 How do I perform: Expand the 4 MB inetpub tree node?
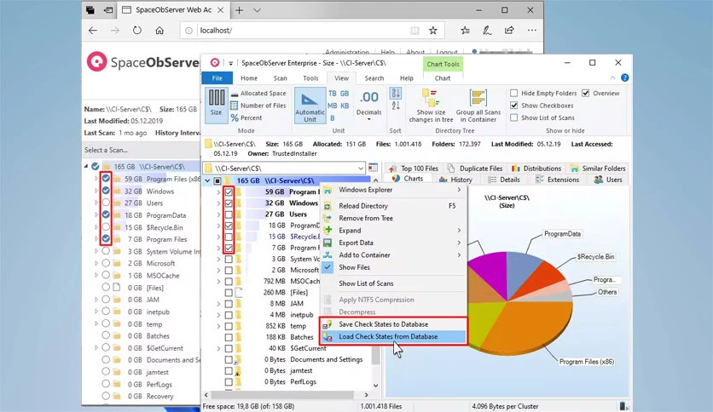point(218,315)
